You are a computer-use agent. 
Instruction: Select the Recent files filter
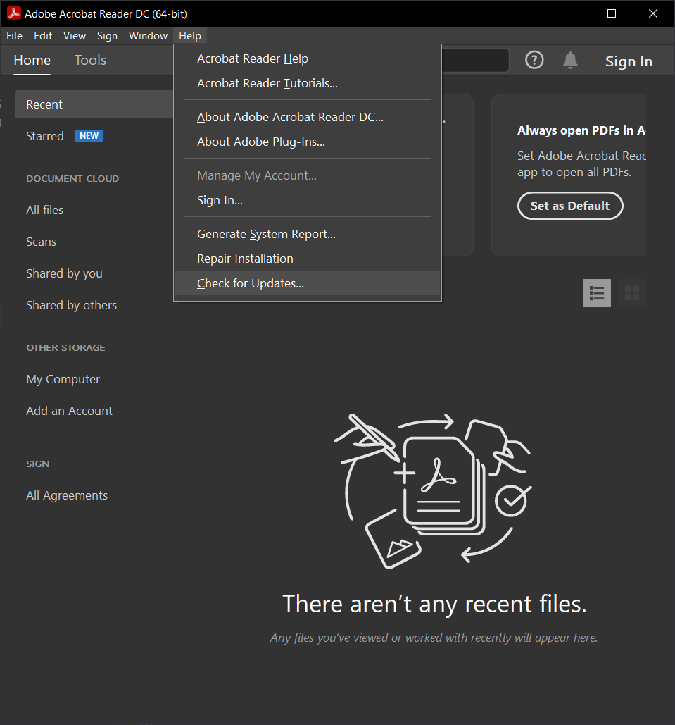(x=44, y=104)
